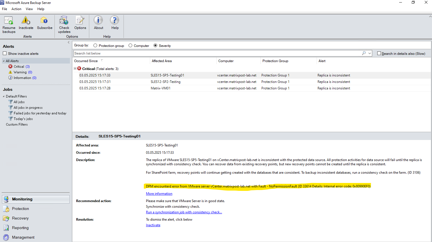Run a synchronization job with consistency check
Viewport: 432px width, 242px height.
pyautogui.click(x=184, y=212)
